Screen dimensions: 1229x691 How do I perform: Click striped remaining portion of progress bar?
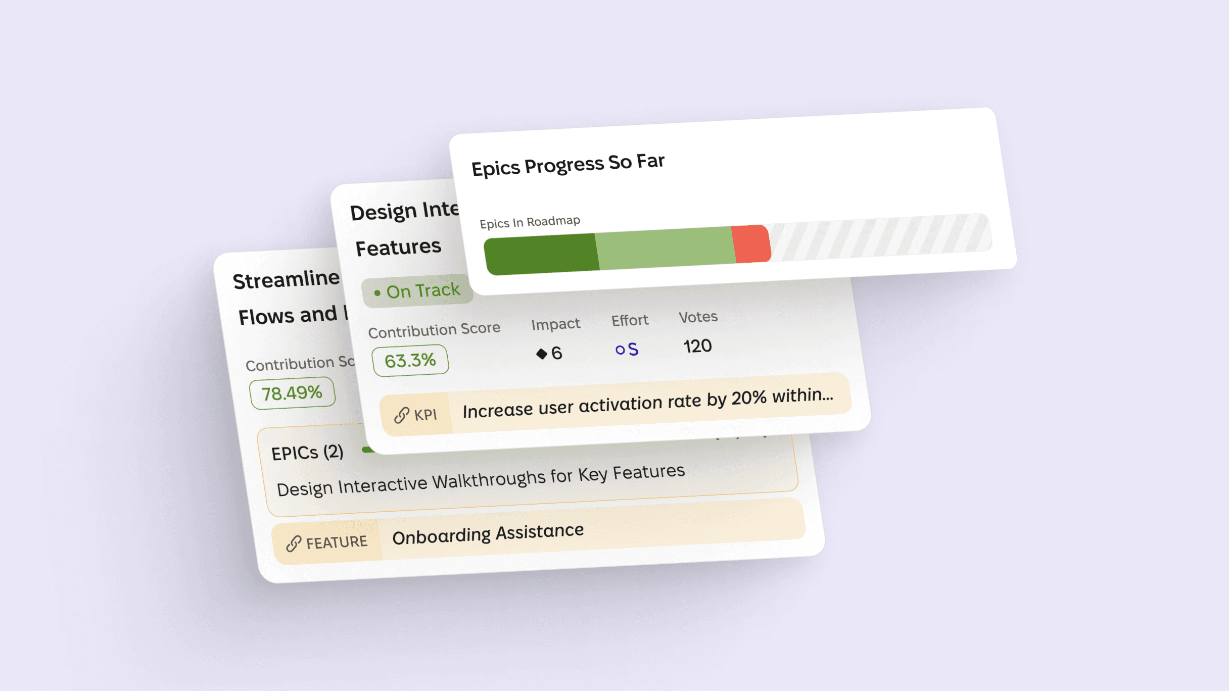click(x=880, y=236)
